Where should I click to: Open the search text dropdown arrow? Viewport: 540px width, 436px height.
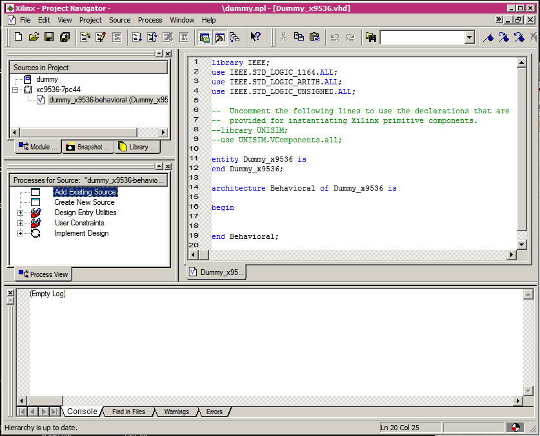[469, 37]
